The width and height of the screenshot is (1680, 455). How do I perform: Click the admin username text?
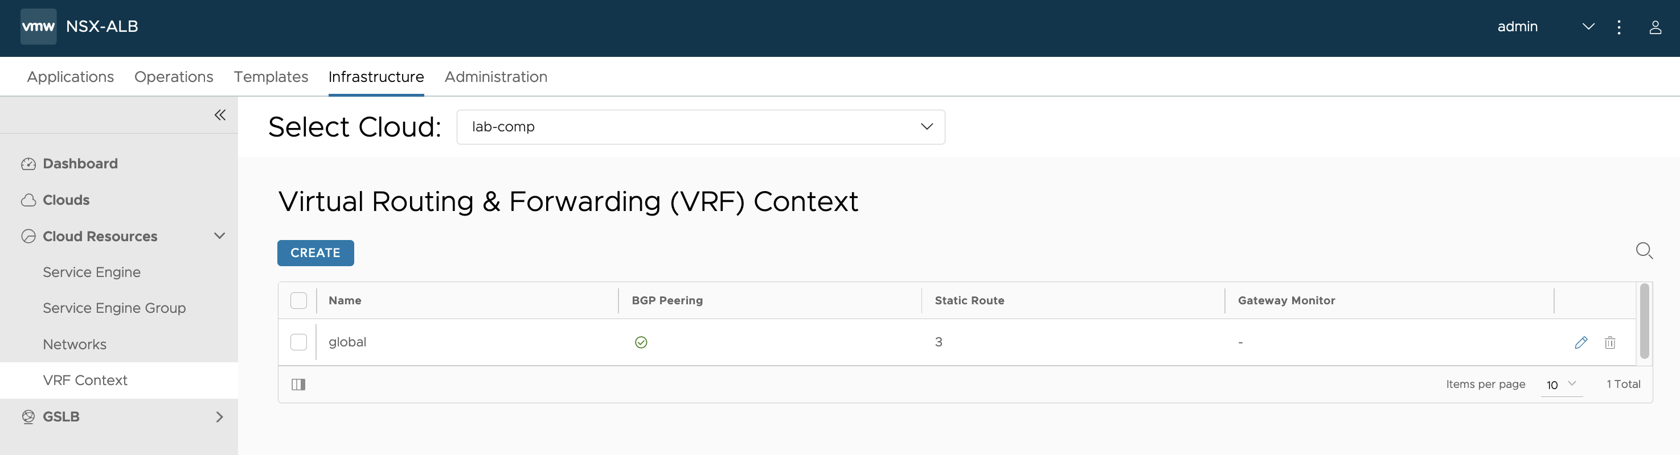(1517, 27)
